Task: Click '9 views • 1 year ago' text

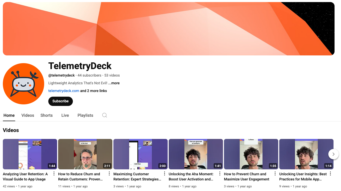Action: [x=293, y=186]
